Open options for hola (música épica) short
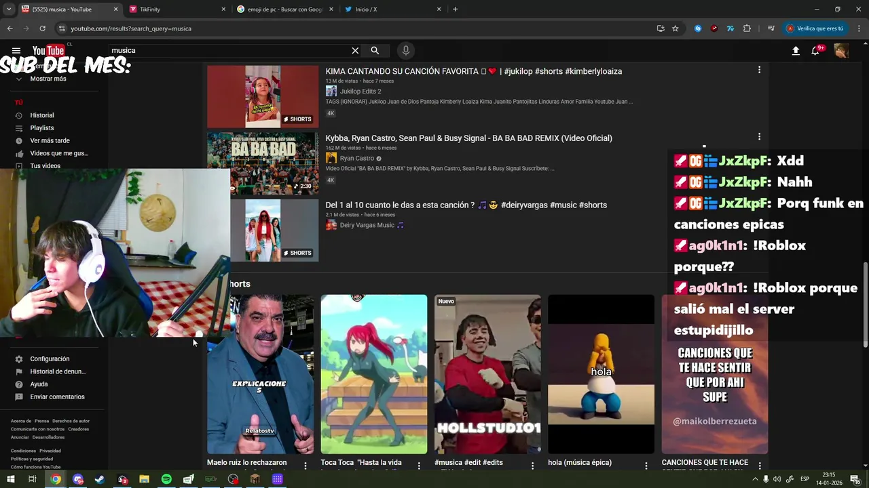The height and width of the screenshot is (488, 869). tap(646, 466)
